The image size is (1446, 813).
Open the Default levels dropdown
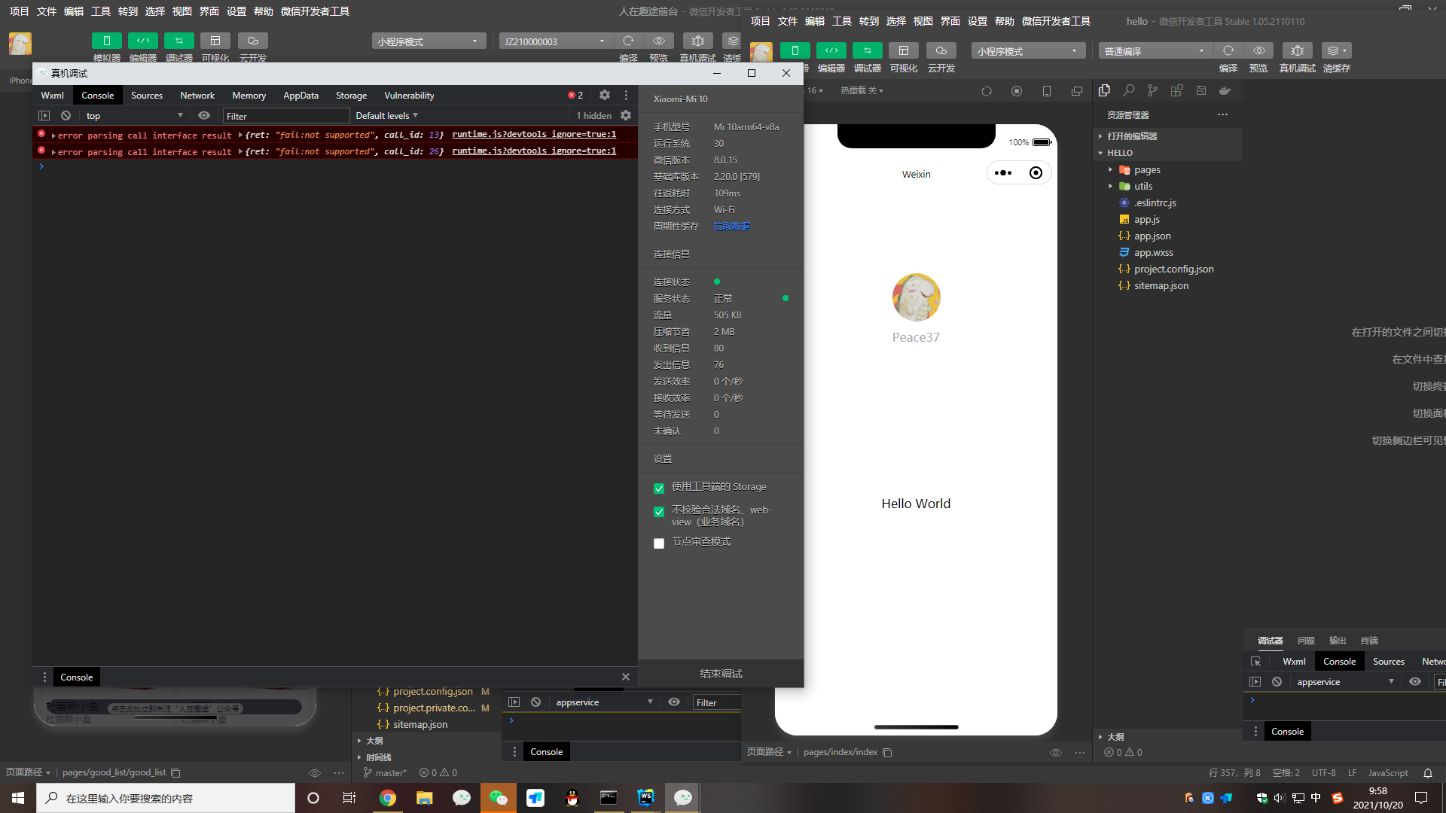tap(386, 115)
